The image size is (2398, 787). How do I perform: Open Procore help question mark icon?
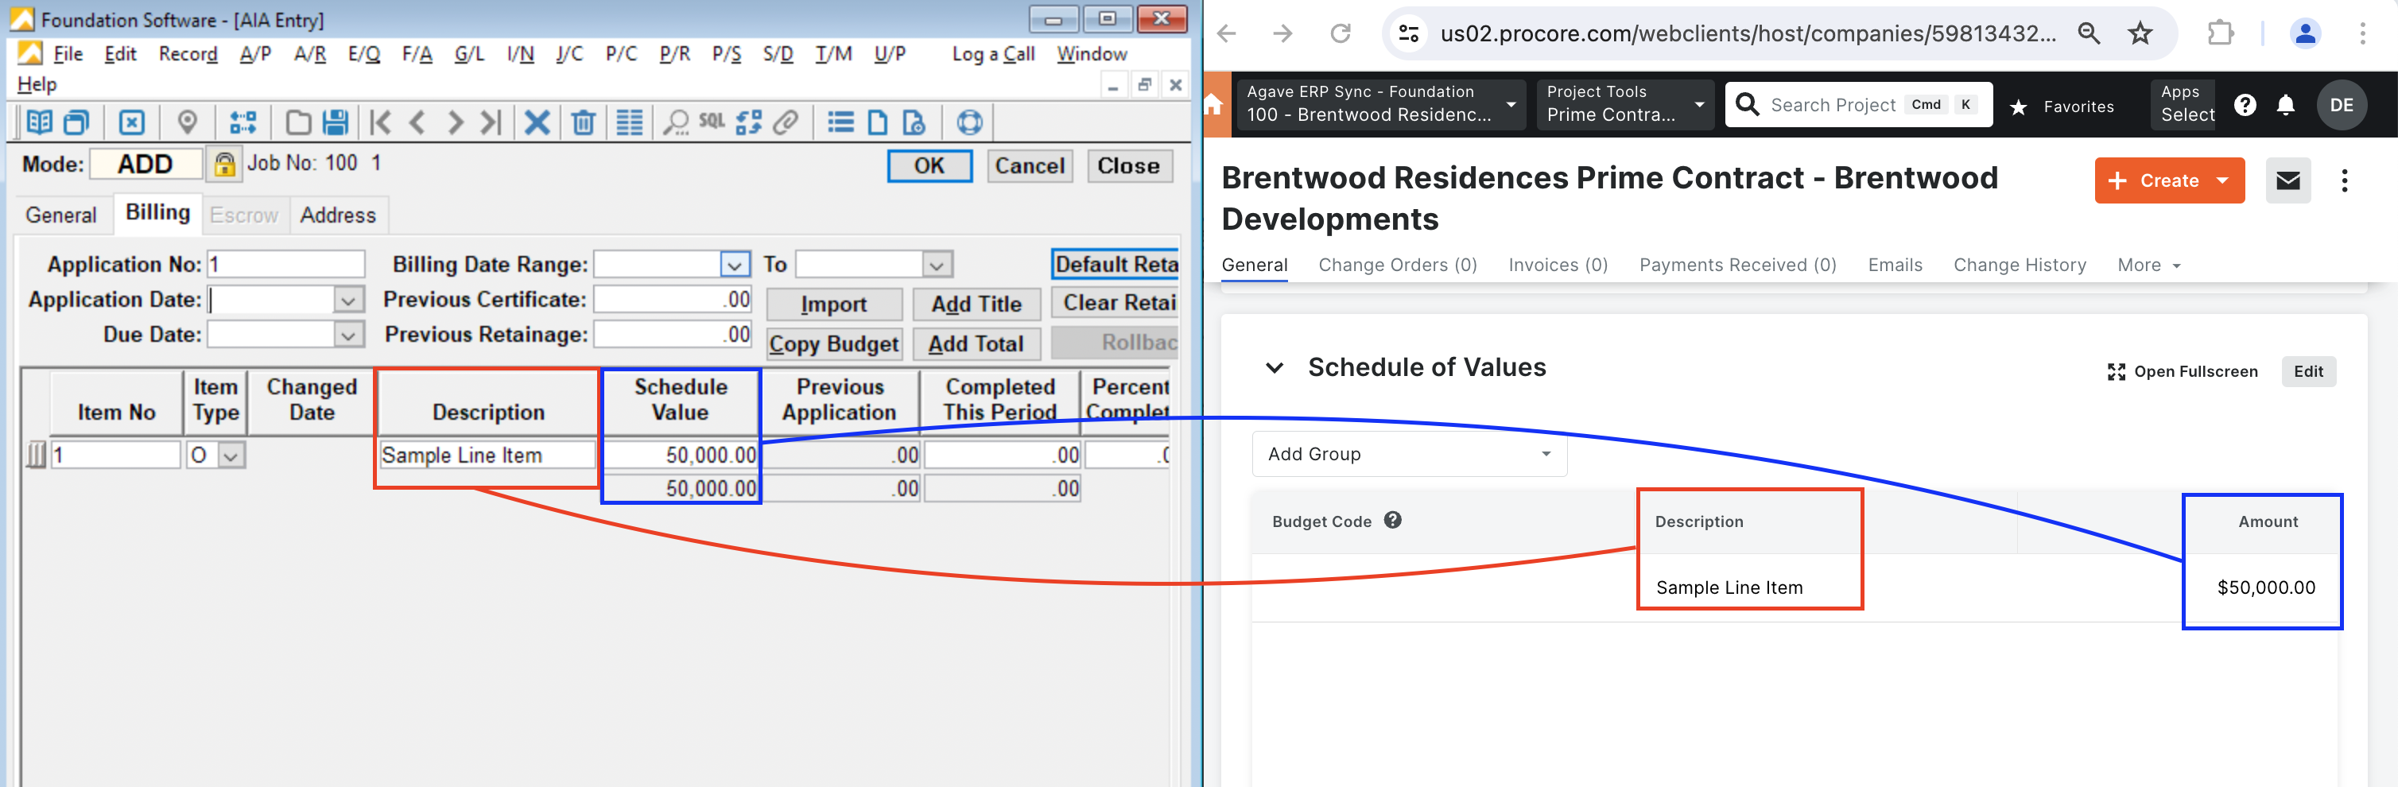(2245, 105)
